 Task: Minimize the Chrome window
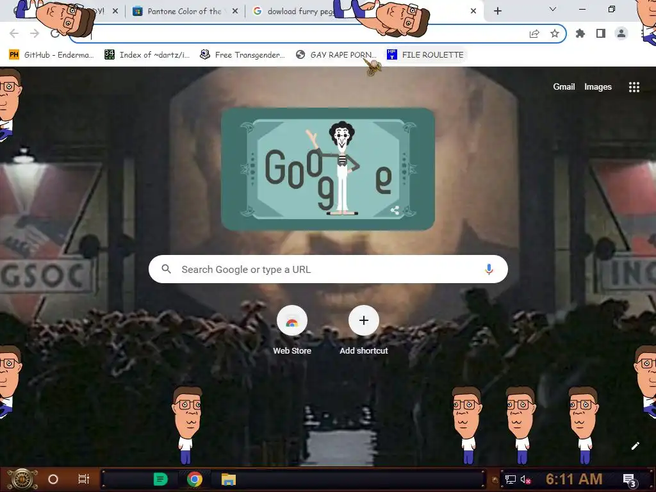(x=582, y=9)
